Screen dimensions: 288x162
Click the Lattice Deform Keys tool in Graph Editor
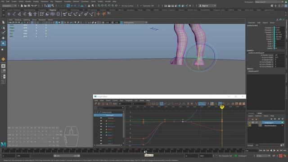point(103,104)
